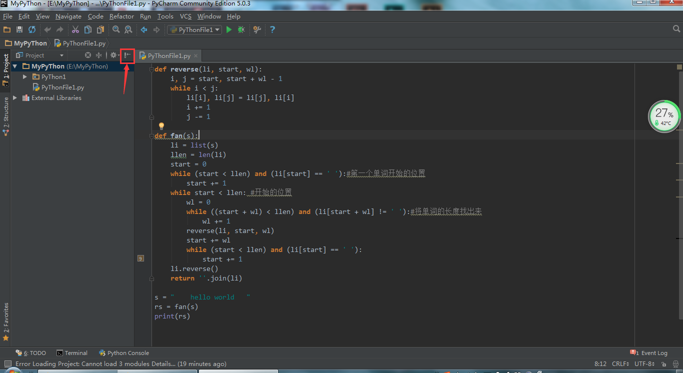Toggle the Hector inspection icon in status bar

[675, 364]
